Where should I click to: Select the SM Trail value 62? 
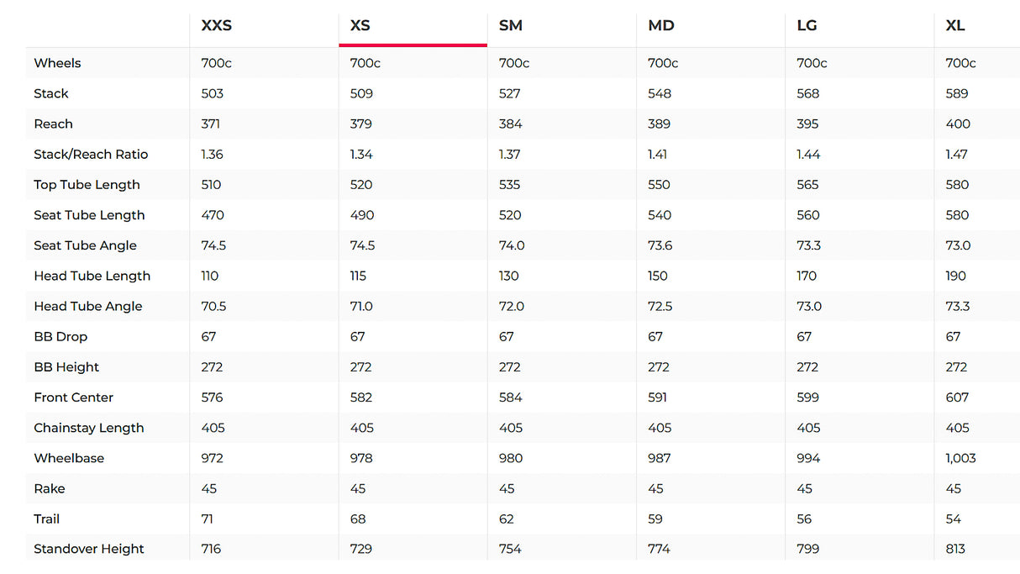506,519
